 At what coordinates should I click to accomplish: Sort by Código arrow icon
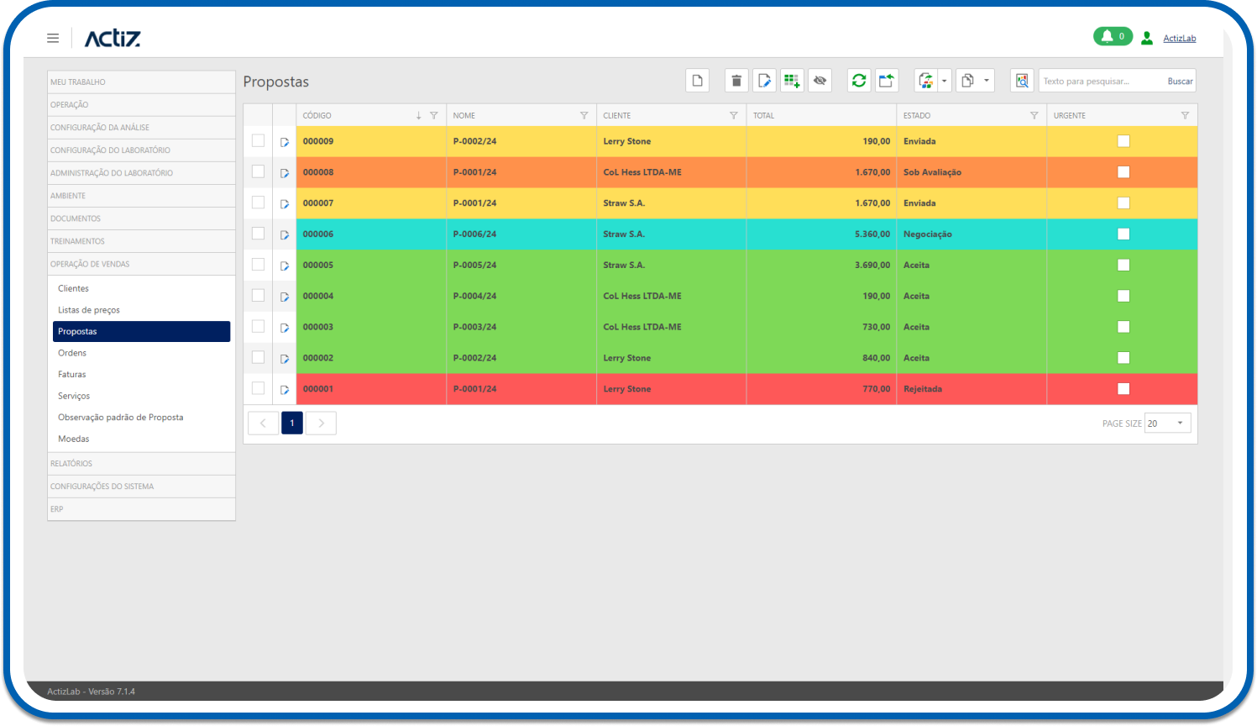pos(418,116)
